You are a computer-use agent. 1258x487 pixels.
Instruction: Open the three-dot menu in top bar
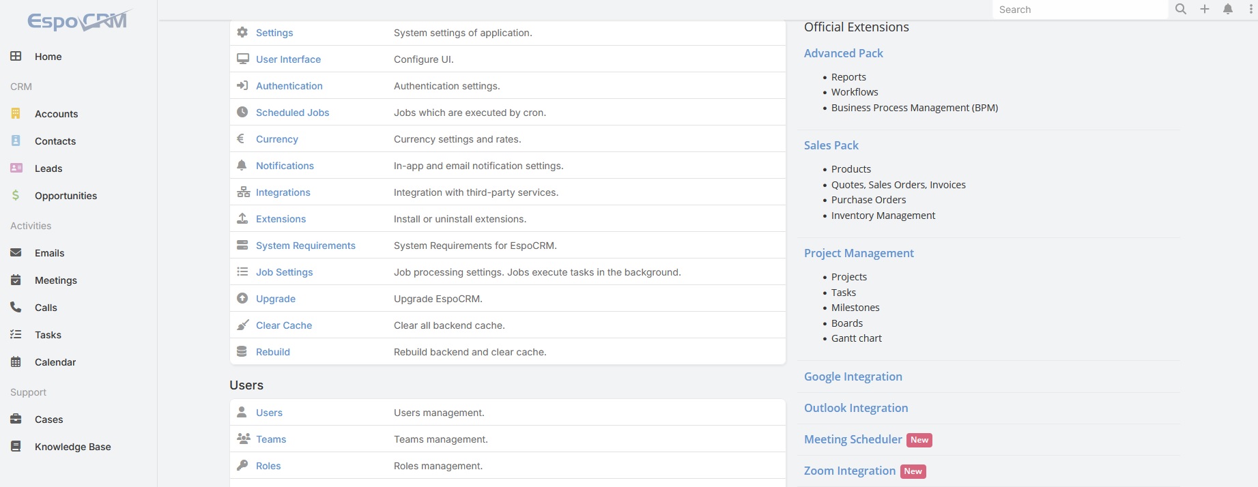click(x=1250, y=9)
